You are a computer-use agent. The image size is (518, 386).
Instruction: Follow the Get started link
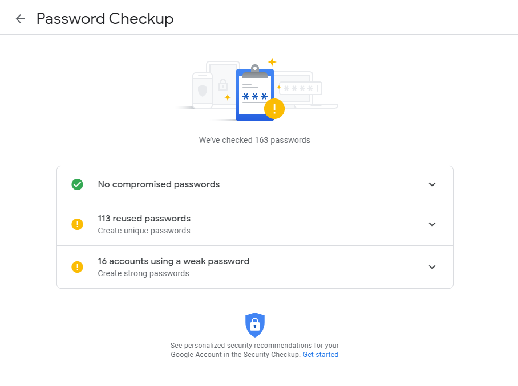321,355
